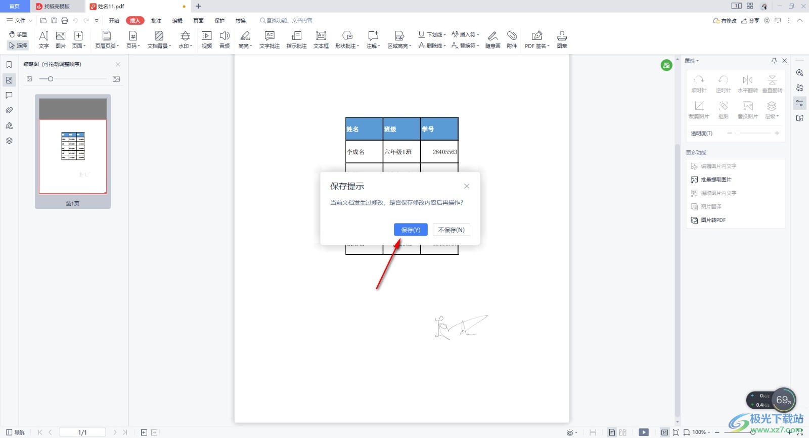
Task: Add an 附件 attachment
Action: point(512,39)
